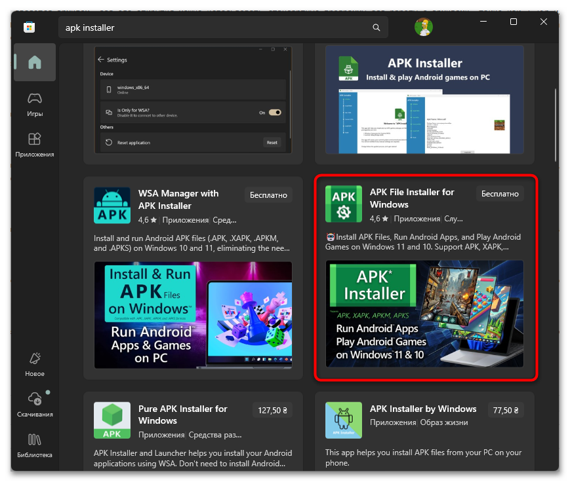This screenshot has height=482, width=570.
Task: Click the search magnifier icon
Action: click(377, 28)
